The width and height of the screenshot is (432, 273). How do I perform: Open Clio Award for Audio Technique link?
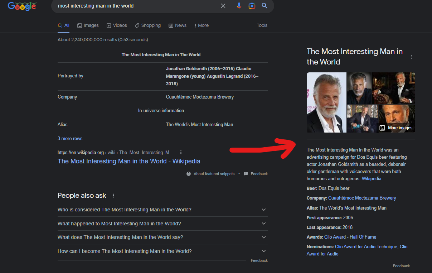367,246
